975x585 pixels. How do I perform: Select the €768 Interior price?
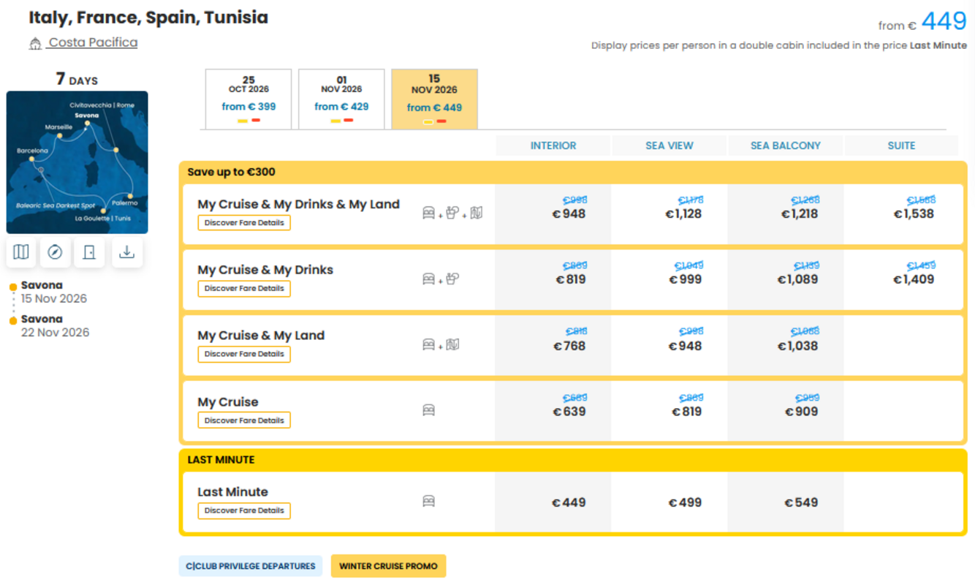click(569, 346)
